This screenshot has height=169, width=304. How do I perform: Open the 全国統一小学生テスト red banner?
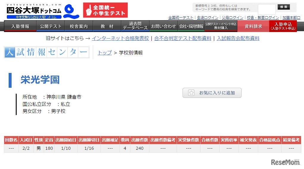[x=105, y=10]
